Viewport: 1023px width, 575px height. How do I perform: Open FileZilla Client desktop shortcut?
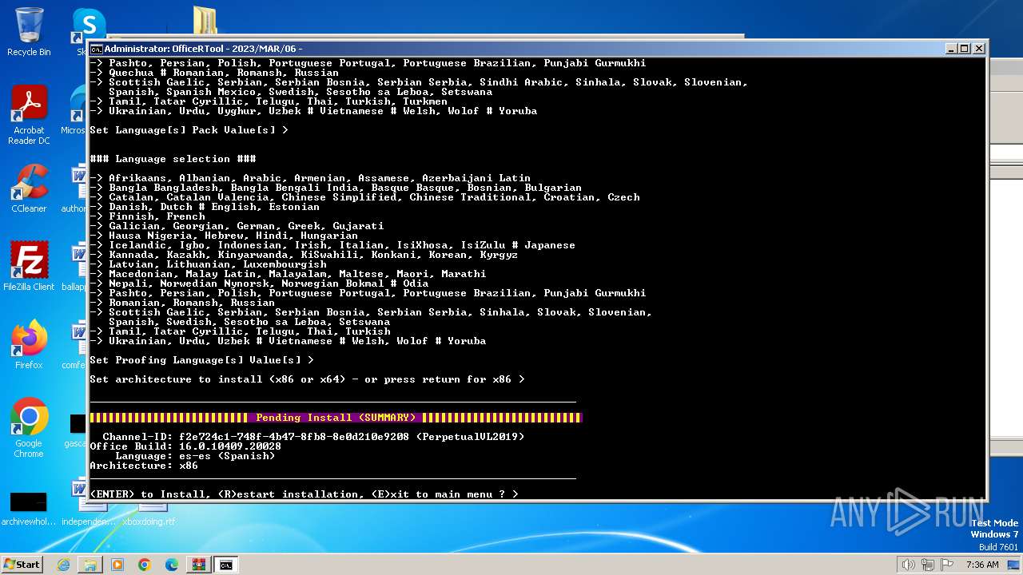(x=29, y=267)
